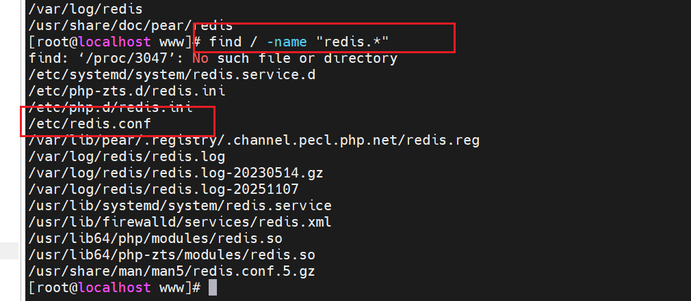Click the pecl.php.net redis.reg registry path
691x301 pixels.
pyautogui.click(x=254, y=141)
